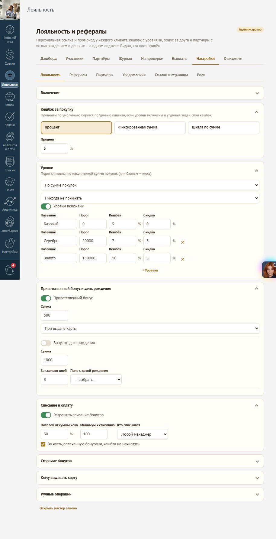Open the Никогда не понижать dropdown
Screen dimensions: 276x539
(x=150, y=198)
